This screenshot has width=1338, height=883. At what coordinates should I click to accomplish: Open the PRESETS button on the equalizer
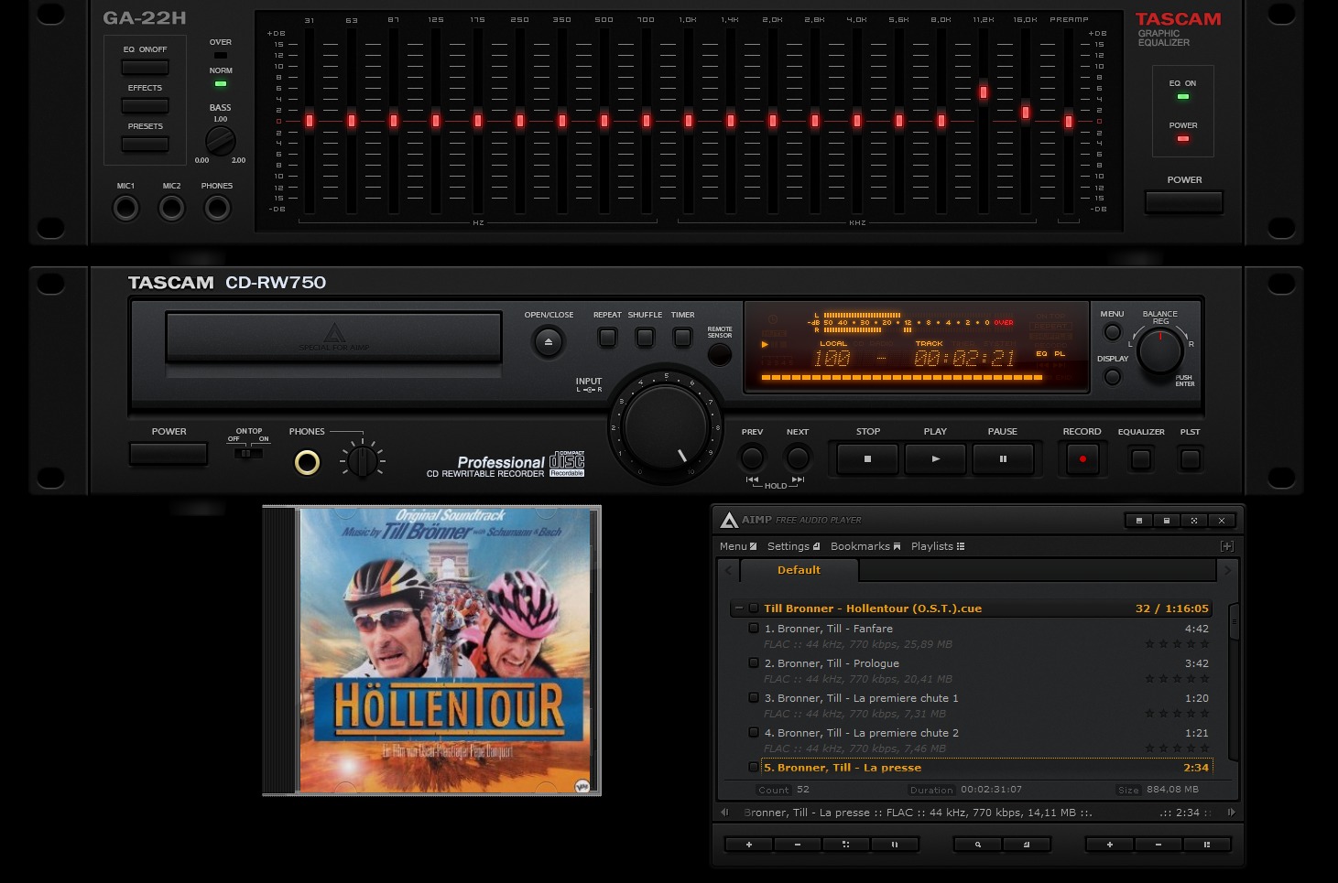coord(145,145)
